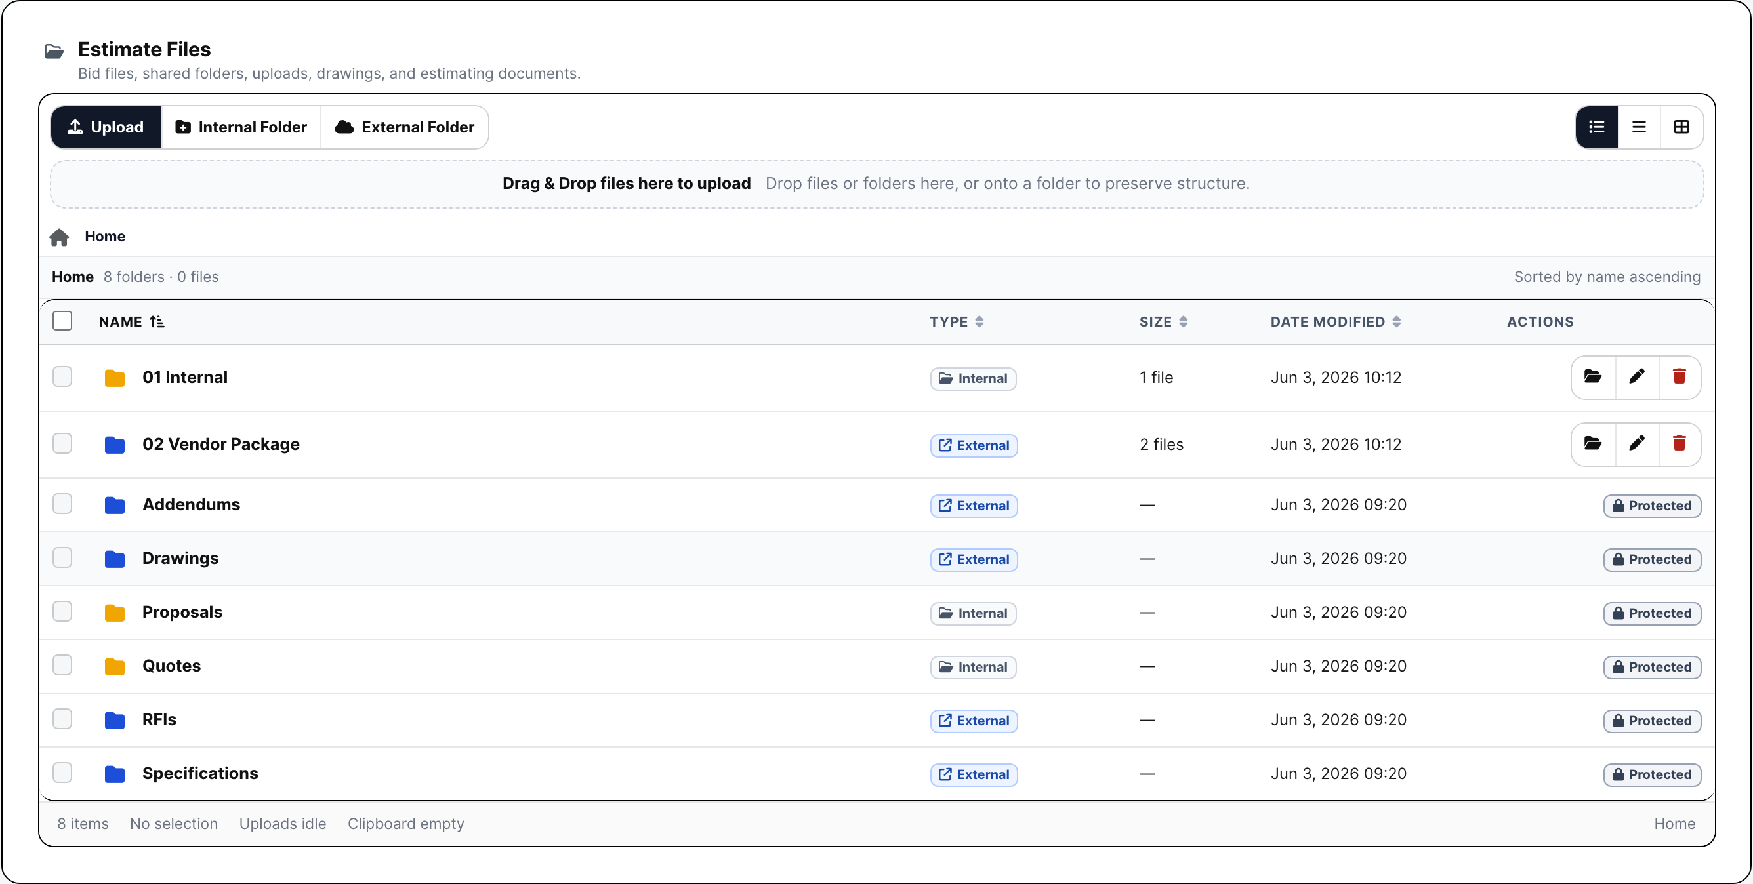Select the Drawings row checkbox
1753x884 pixels.
(62, 557)
